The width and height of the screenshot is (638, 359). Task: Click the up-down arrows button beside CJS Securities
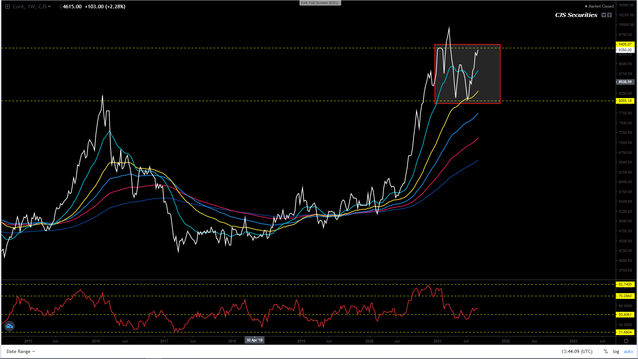pyautogui.click(x=609, y=15)
